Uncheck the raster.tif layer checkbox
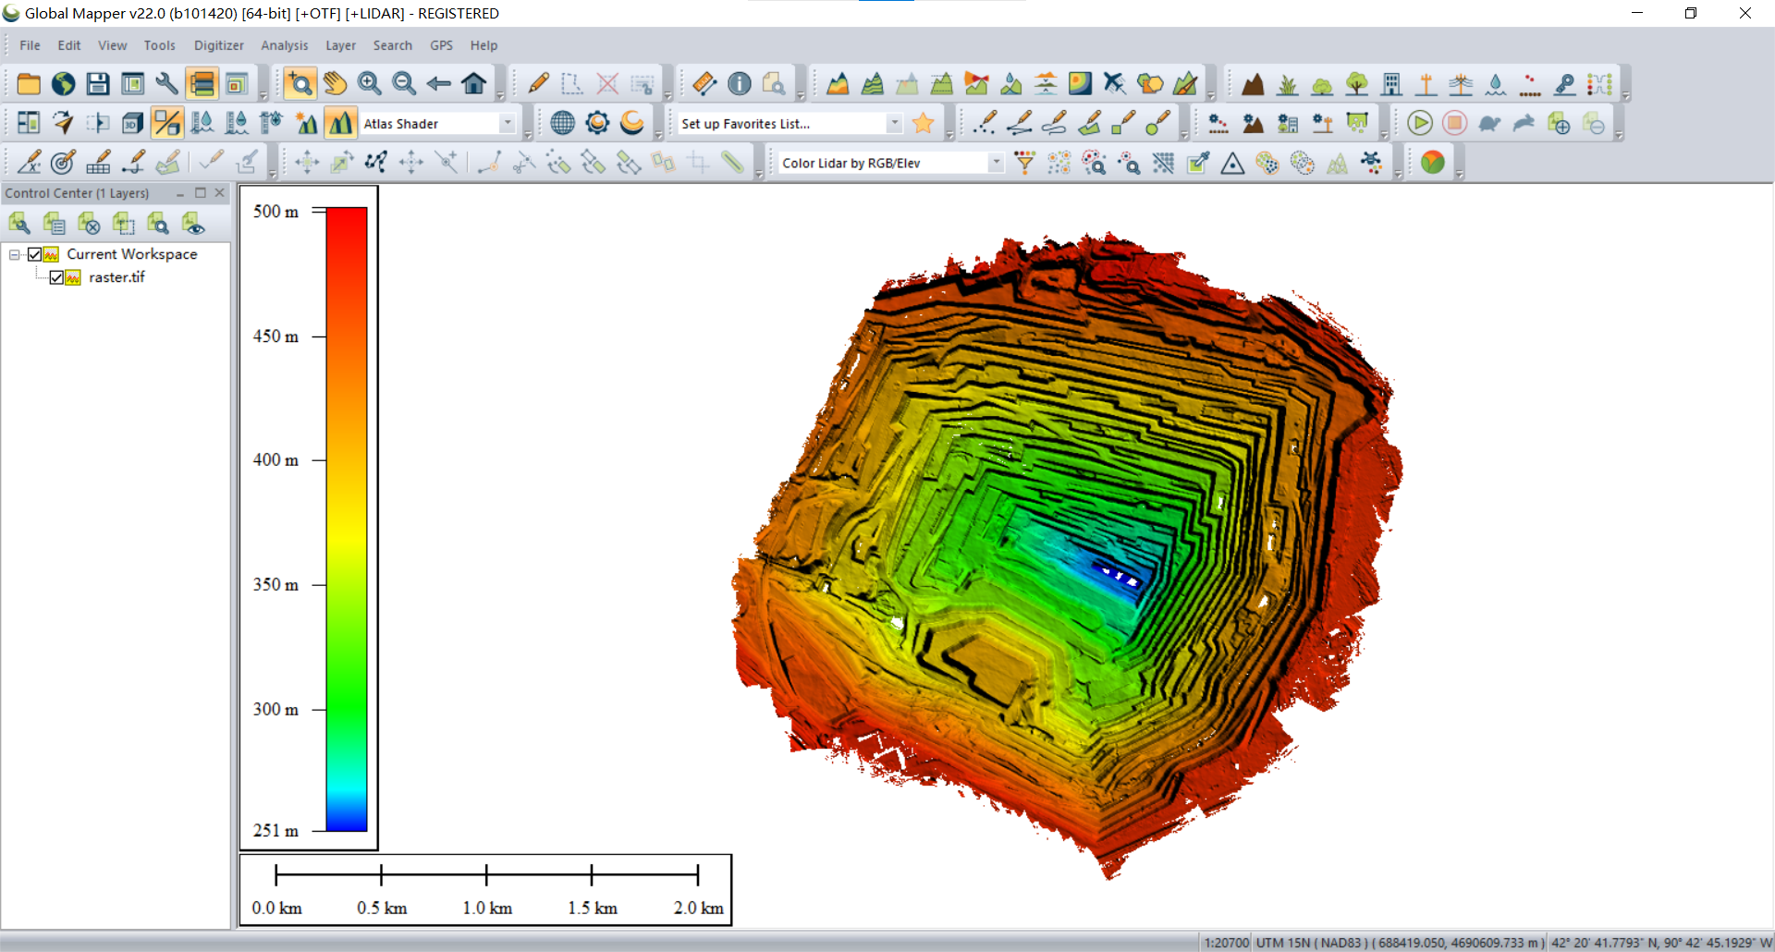1775x952 pixels. point(57,277)
